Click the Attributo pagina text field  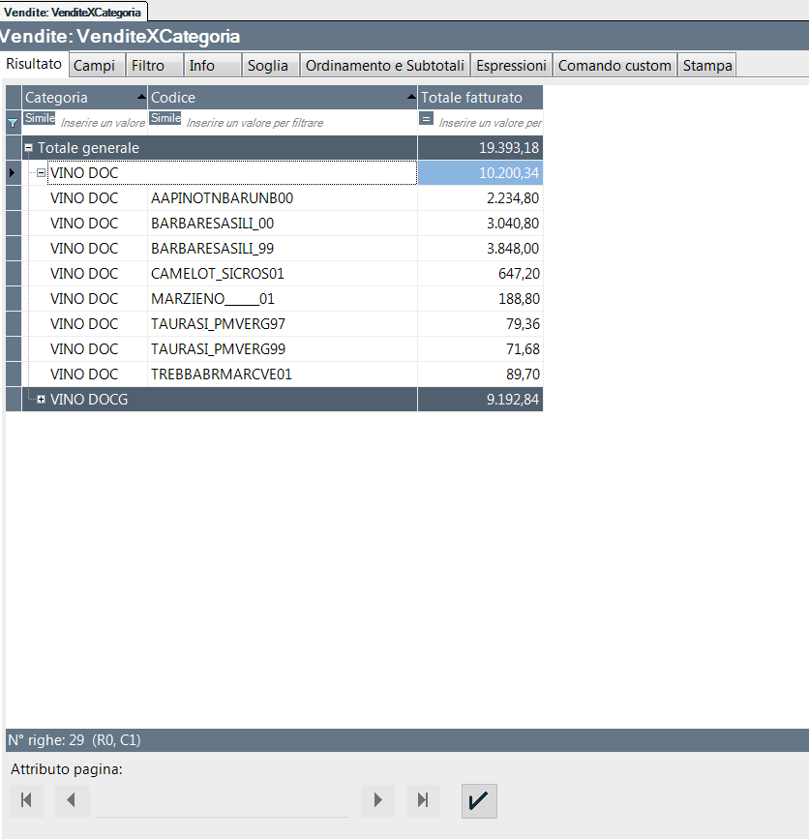click(223, 801)
